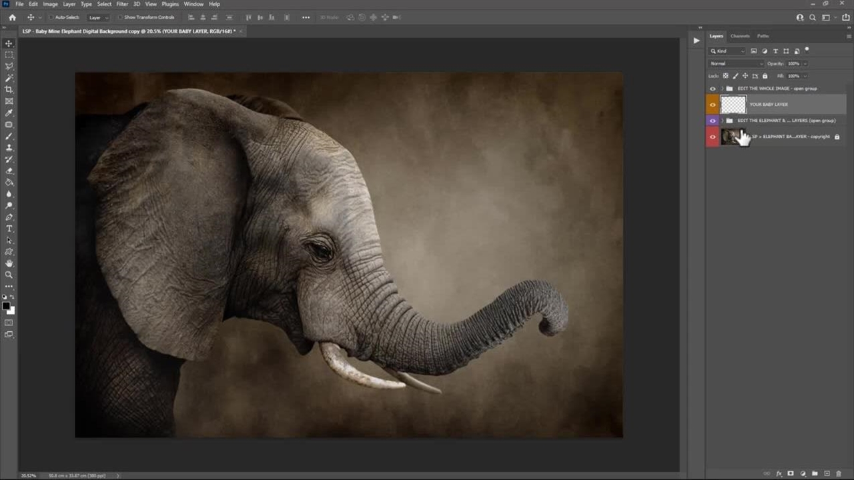Screen dimensions: 854x480
Task: Click the lock all icon in Layers panel
Action: click(x=765, y=76)
